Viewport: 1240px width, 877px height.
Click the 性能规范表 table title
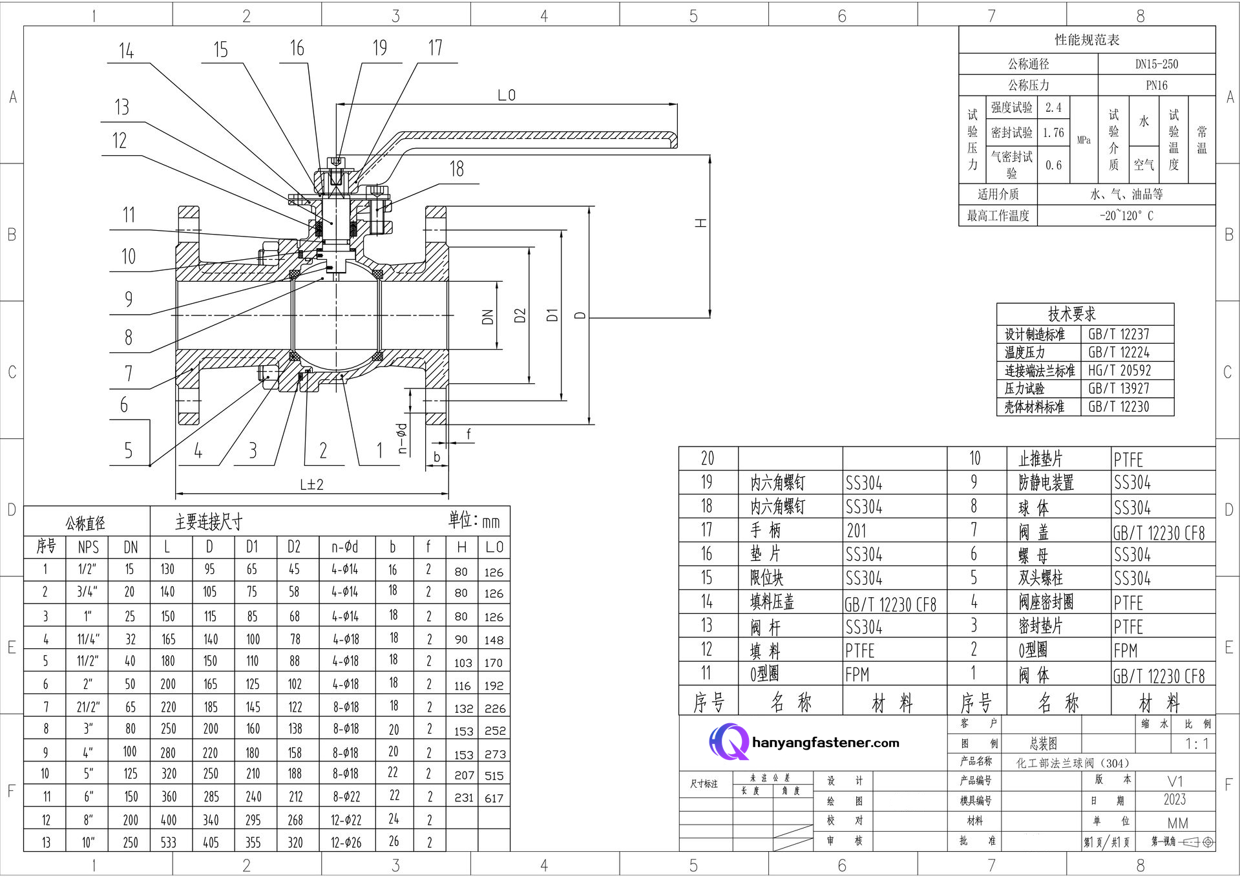[x=1087, y=40]
